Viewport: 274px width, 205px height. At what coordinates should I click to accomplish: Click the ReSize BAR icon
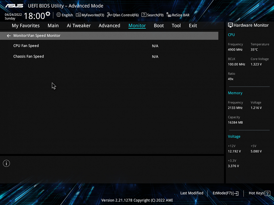coord(169,15)
